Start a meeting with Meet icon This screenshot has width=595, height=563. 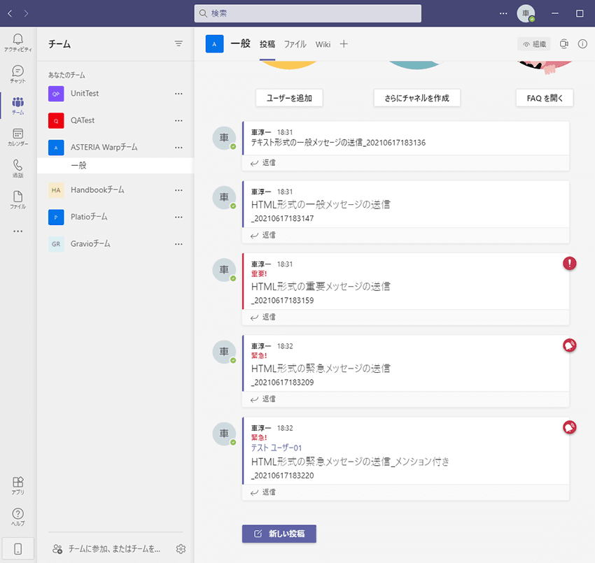pos(564,44)
